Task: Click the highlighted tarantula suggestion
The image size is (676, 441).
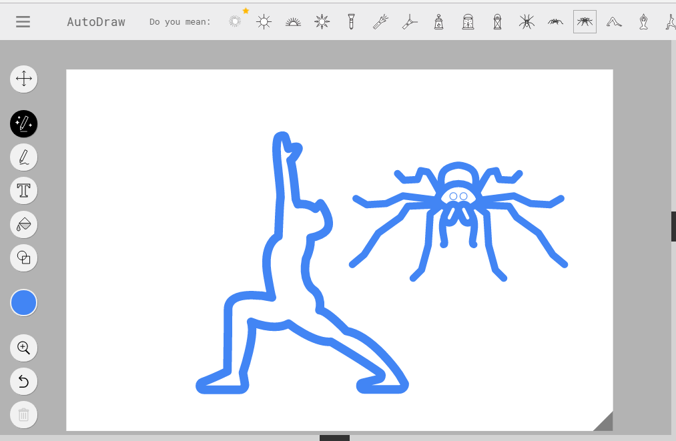Action: pos(585,21)
